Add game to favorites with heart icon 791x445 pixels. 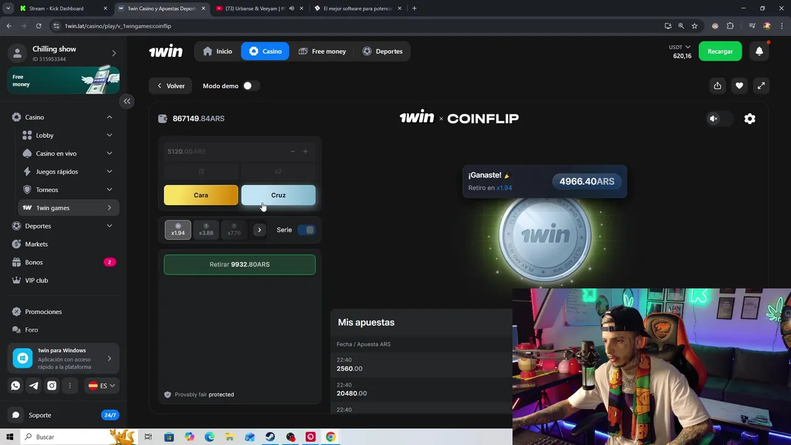(739, 86)
